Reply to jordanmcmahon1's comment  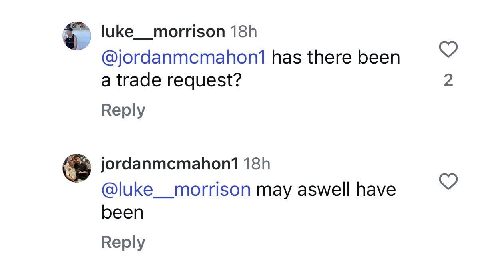pyautogui.click(x=123, y=242)
